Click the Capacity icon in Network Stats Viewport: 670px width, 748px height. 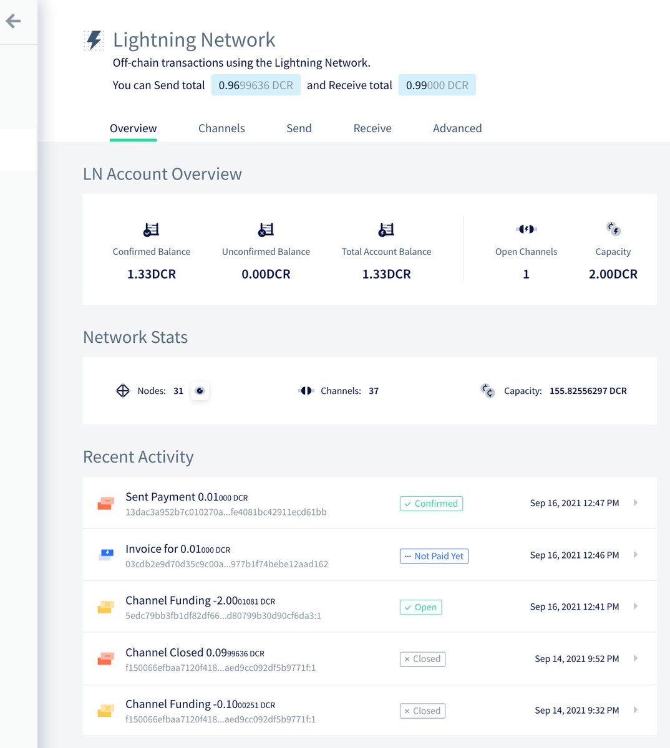pyautogui.click(x=487, y=391)
